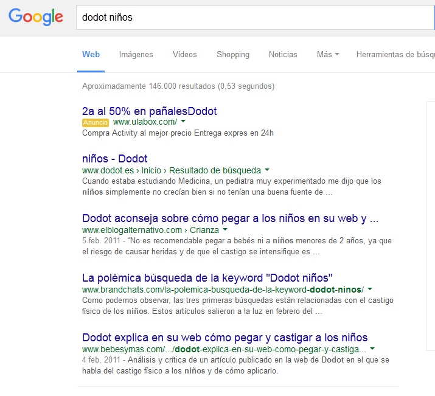Open ad link '2a al 50% en pañalesDodot'

pyautogui.click(x=149, y=111)
